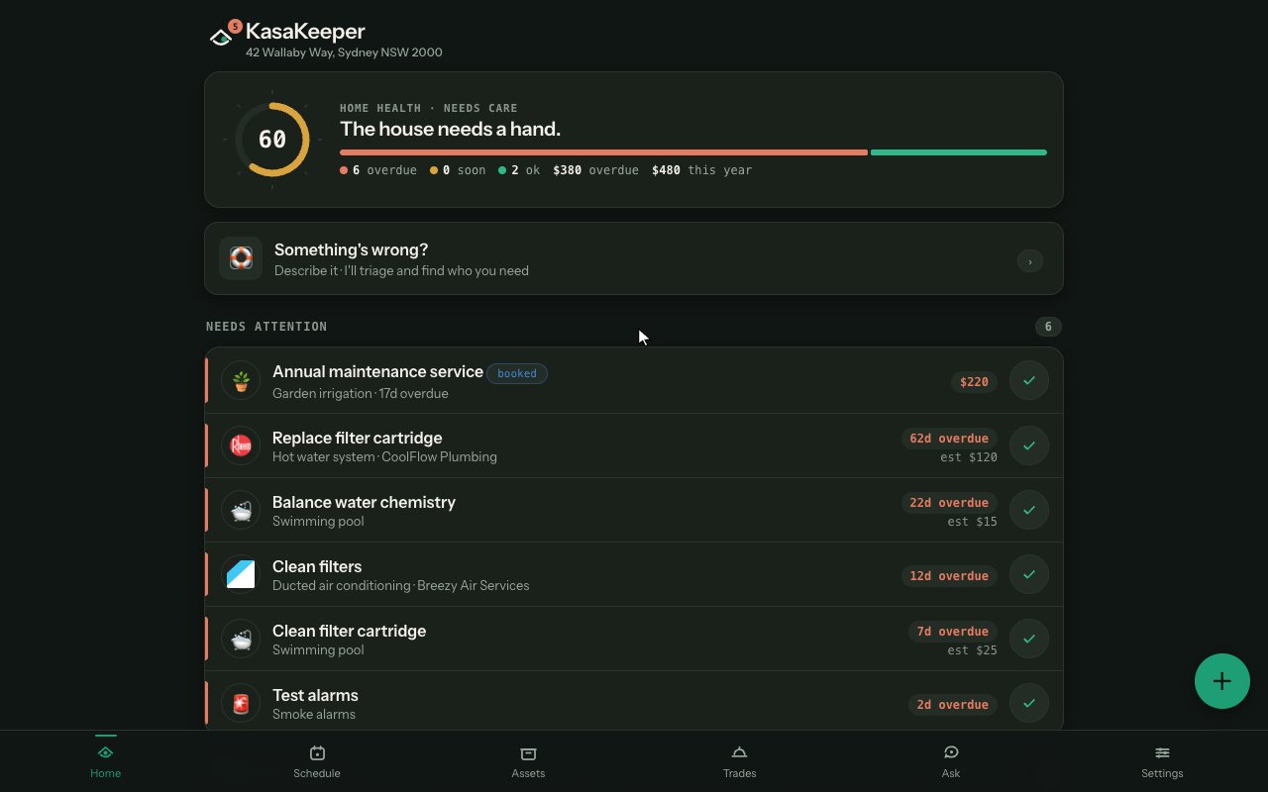Go to the Home tab
The width and height of the screenshot is (1268, 792).
tap(106, 761)
